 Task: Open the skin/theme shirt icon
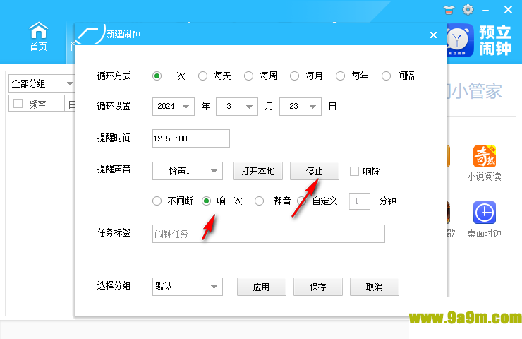449,10
